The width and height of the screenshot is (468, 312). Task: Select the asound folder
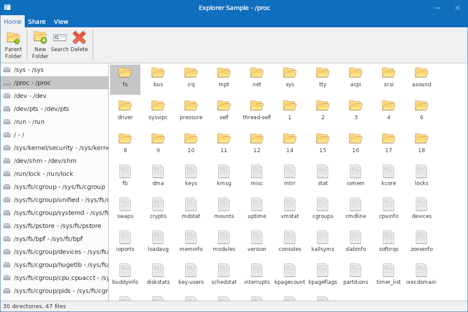pyautogui.click(x=422, y=79)
